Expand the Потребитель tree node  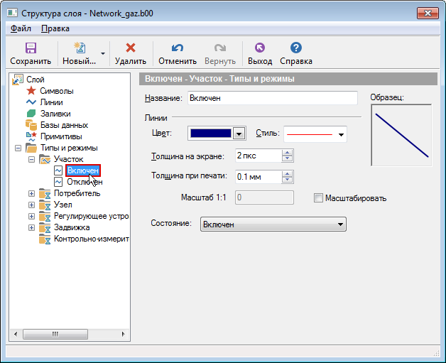coord(31,193)
